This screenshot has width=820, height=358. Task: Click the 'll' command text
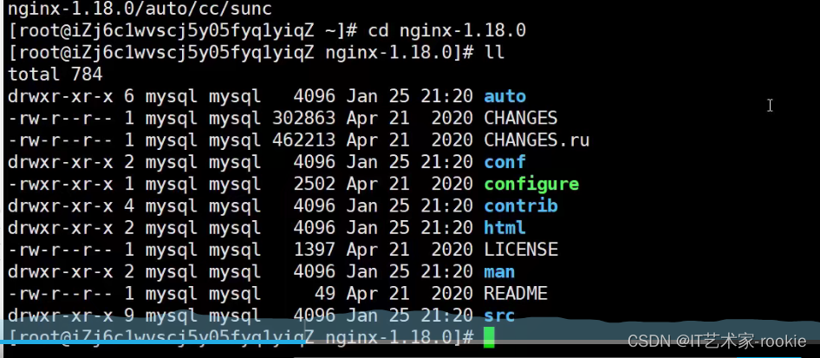(494, 52)
